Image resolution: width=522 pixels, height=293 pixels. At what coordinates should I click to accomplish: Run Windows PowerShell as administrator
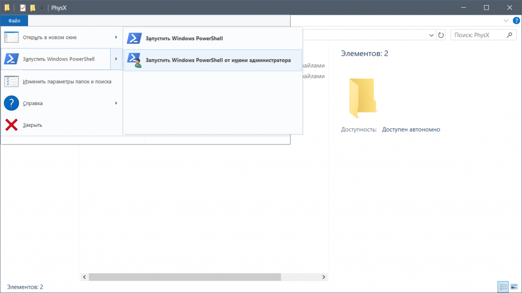(218, 60)
